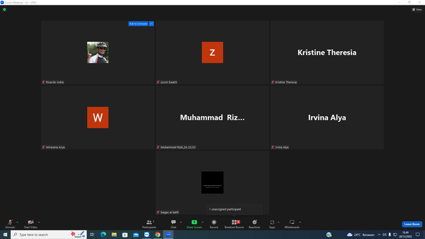This screenshot has width=425, height=239.
Task: Select the zoom baa03 Z avatar
Action: point(212,52)
